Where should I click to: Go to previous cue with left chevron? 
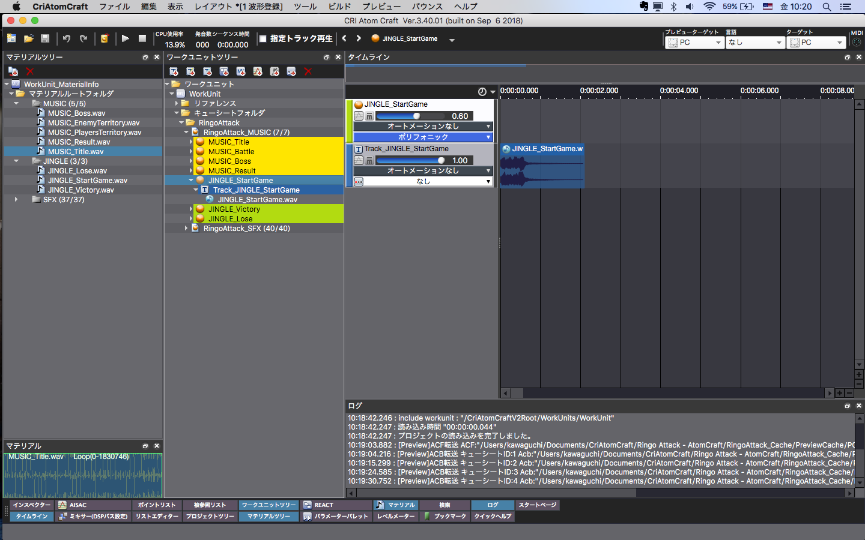coord(344,38)
